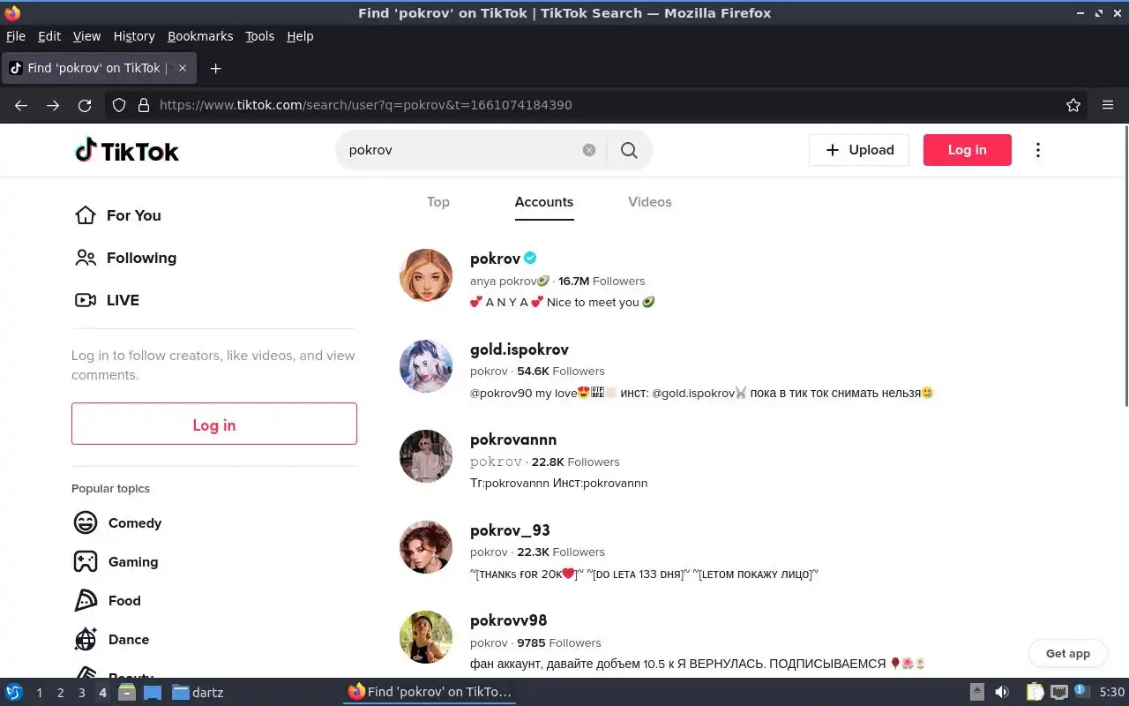Screen dimensions: 1129x706
Task: Click the pokrov account avatar
Action: [426, 275]
